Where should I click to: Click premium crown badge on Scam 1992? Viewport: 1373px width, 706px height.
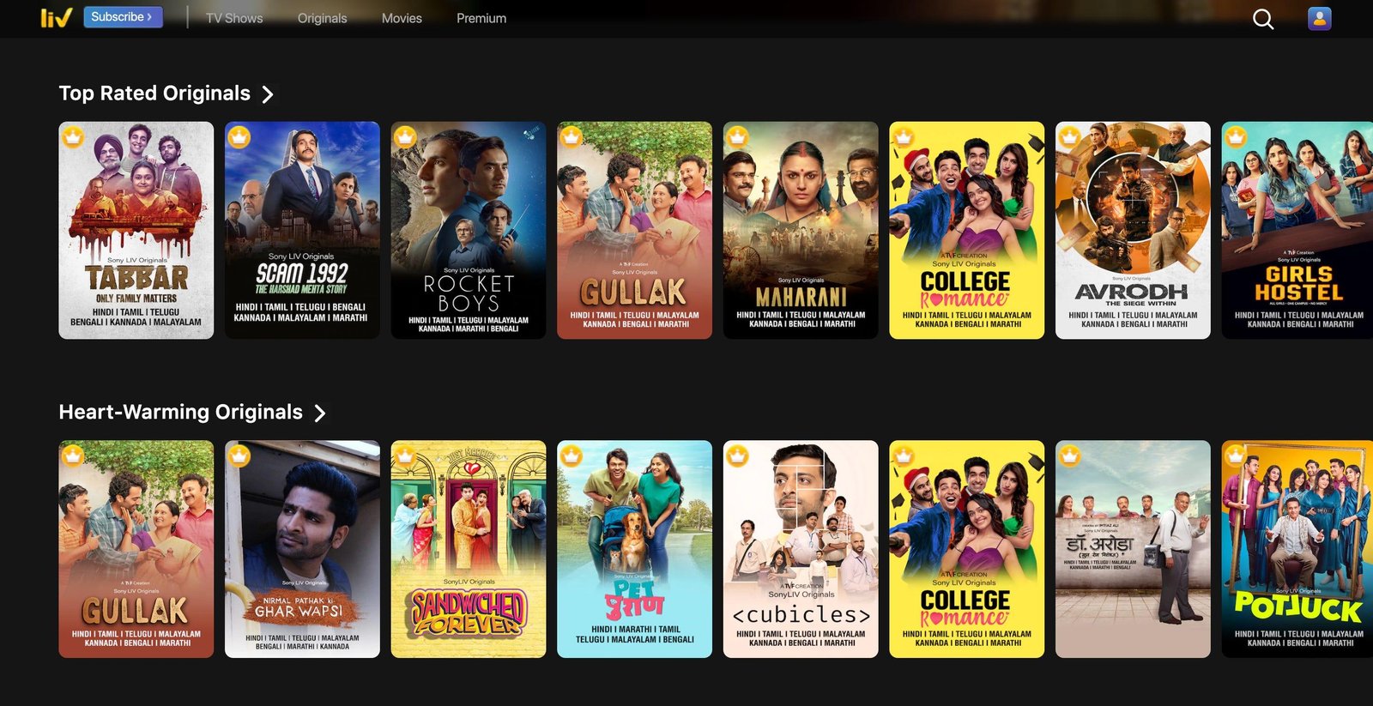(239, 136)
